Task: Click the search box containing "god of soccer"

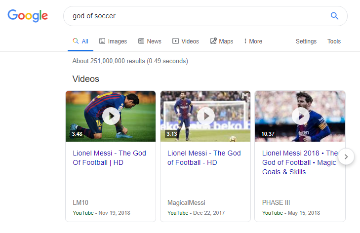Action: [x=198, y=16]
